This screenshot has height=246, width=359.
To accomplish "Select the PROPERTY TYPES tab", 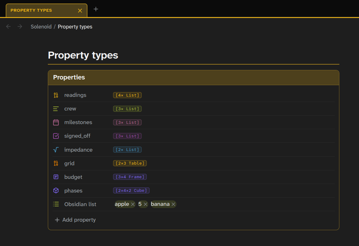I will pyautogui.click(x=47, y=10).
